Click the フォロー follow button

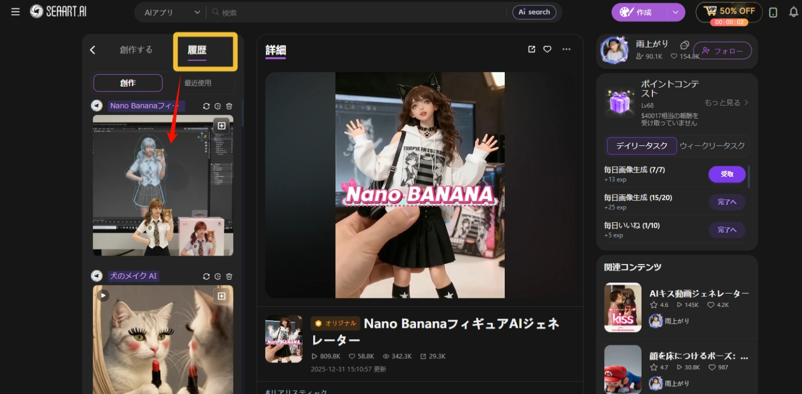[722, 51]
